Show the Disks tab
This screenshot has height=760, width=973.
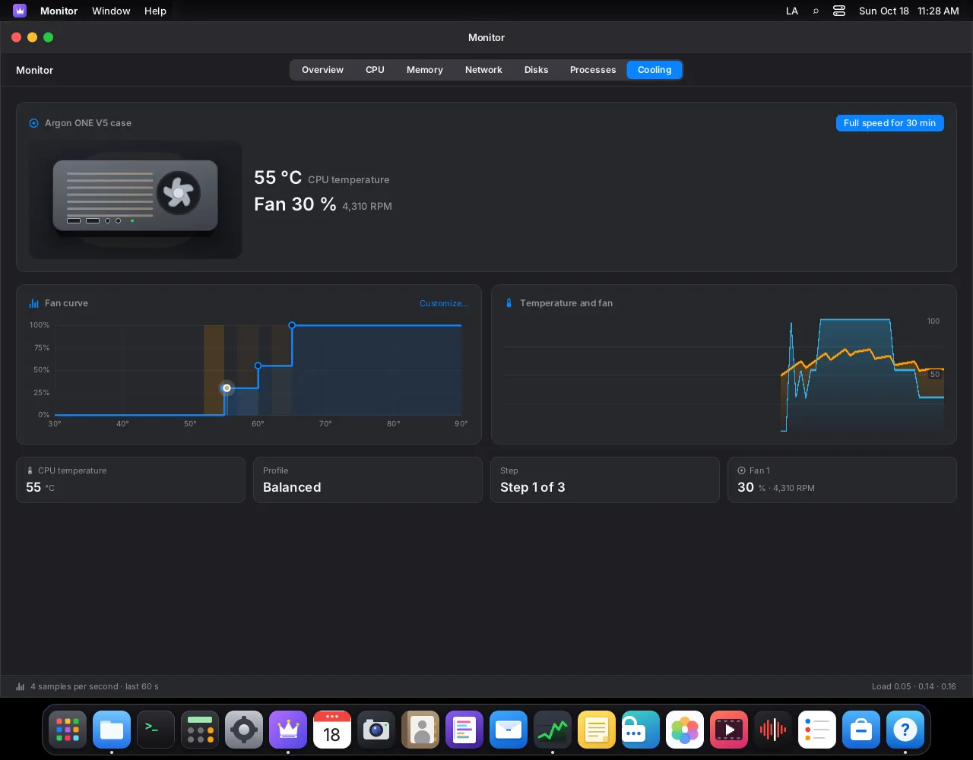click(x=536, y=70)
